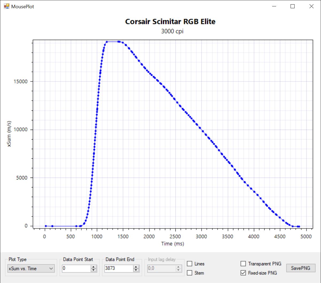Click the Data Point Start input field

(x=76, y=268)
